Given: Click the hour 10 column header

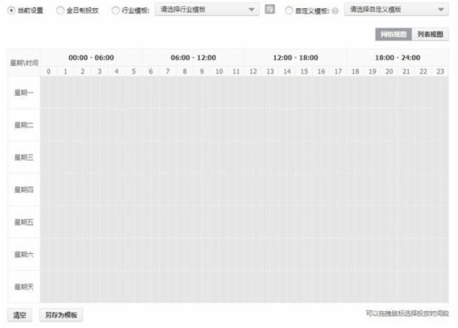Looking at the screenshot, I should [219, 72].
